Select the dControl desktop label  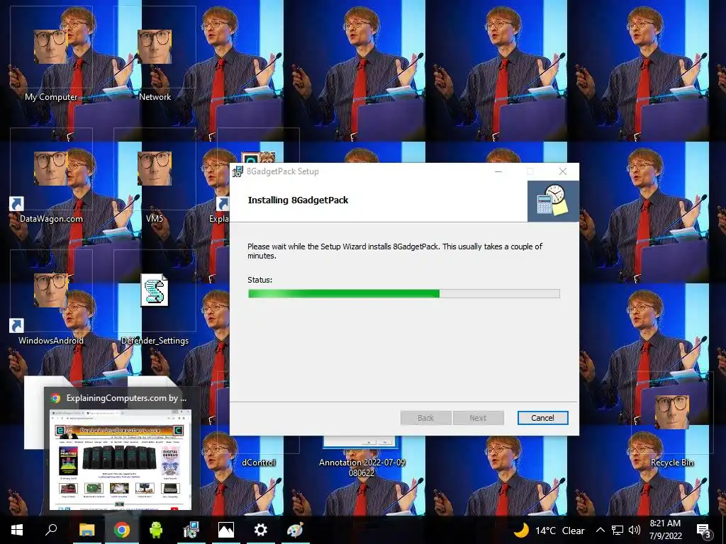tap(258, 462)
